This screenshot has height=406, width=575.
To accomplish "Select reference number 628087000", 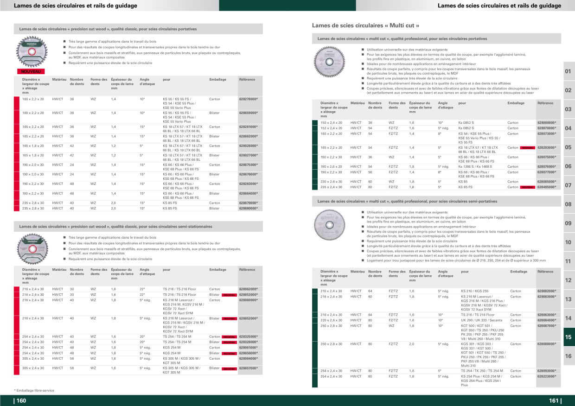I will 547,325.
